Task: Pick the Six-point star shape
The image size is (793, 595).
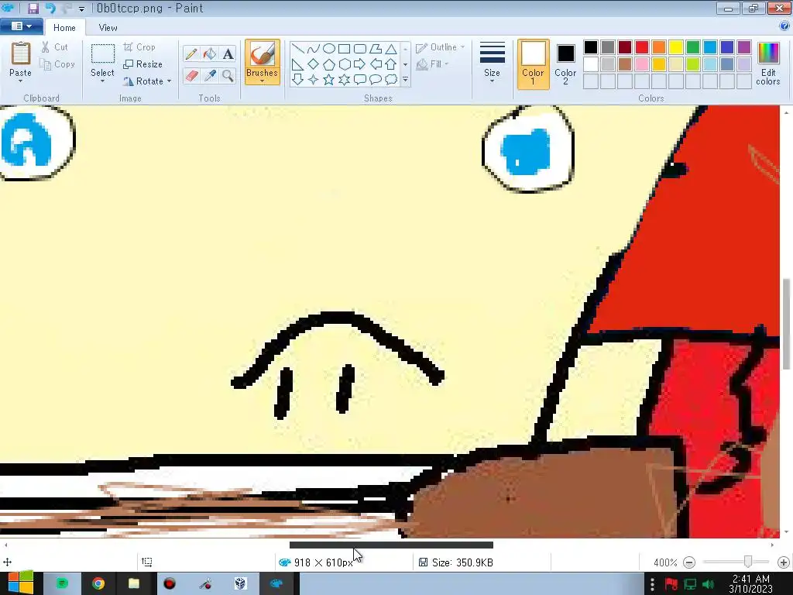Action: click(x=345, y=80)
